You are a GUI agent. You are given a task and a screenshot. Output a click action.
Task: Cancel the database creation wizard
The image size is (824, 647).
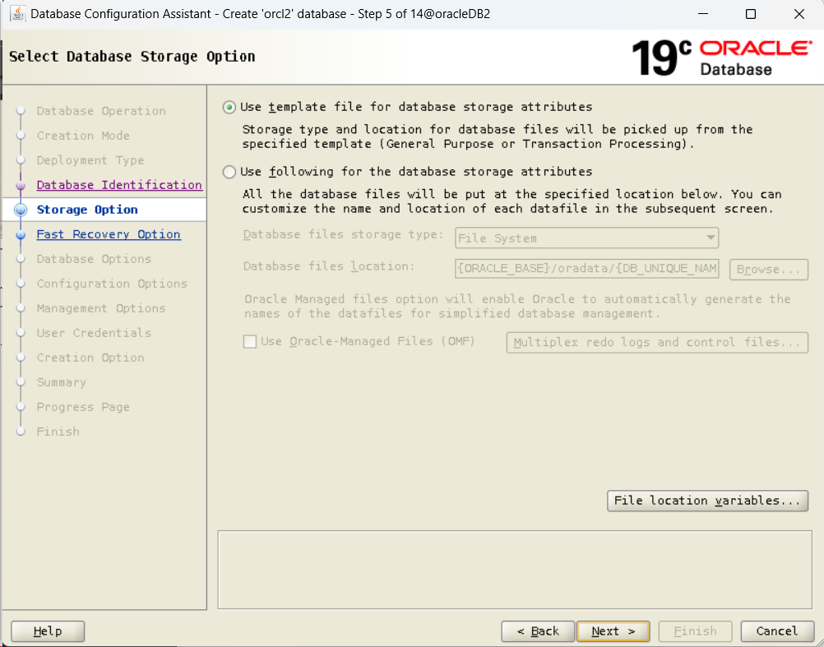click(776, 631)
